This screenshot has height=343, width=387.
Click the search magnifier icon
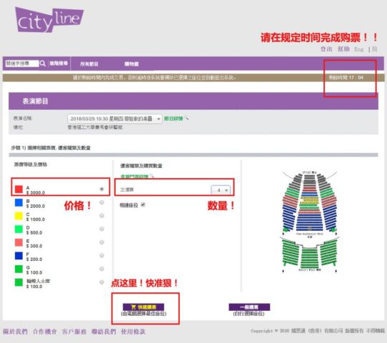pyautogui.click(x=43, y=64)
